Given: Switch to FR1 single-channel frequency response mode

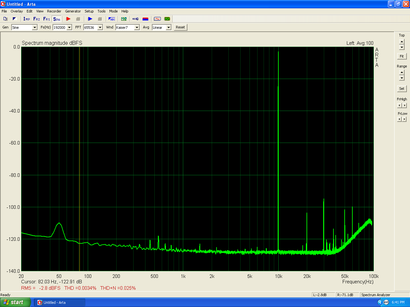Looking at the screenshot, I should click(46, 19).
